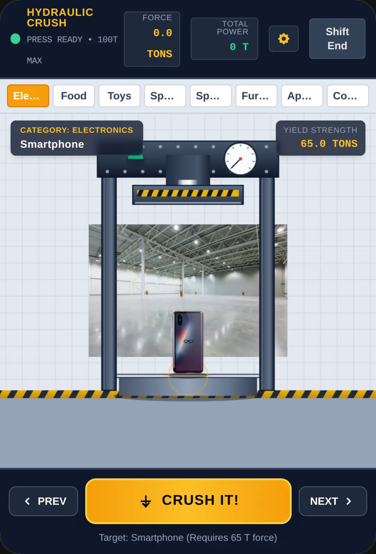
Task: Click the green press ready indicator
Action: click(15, 39)
